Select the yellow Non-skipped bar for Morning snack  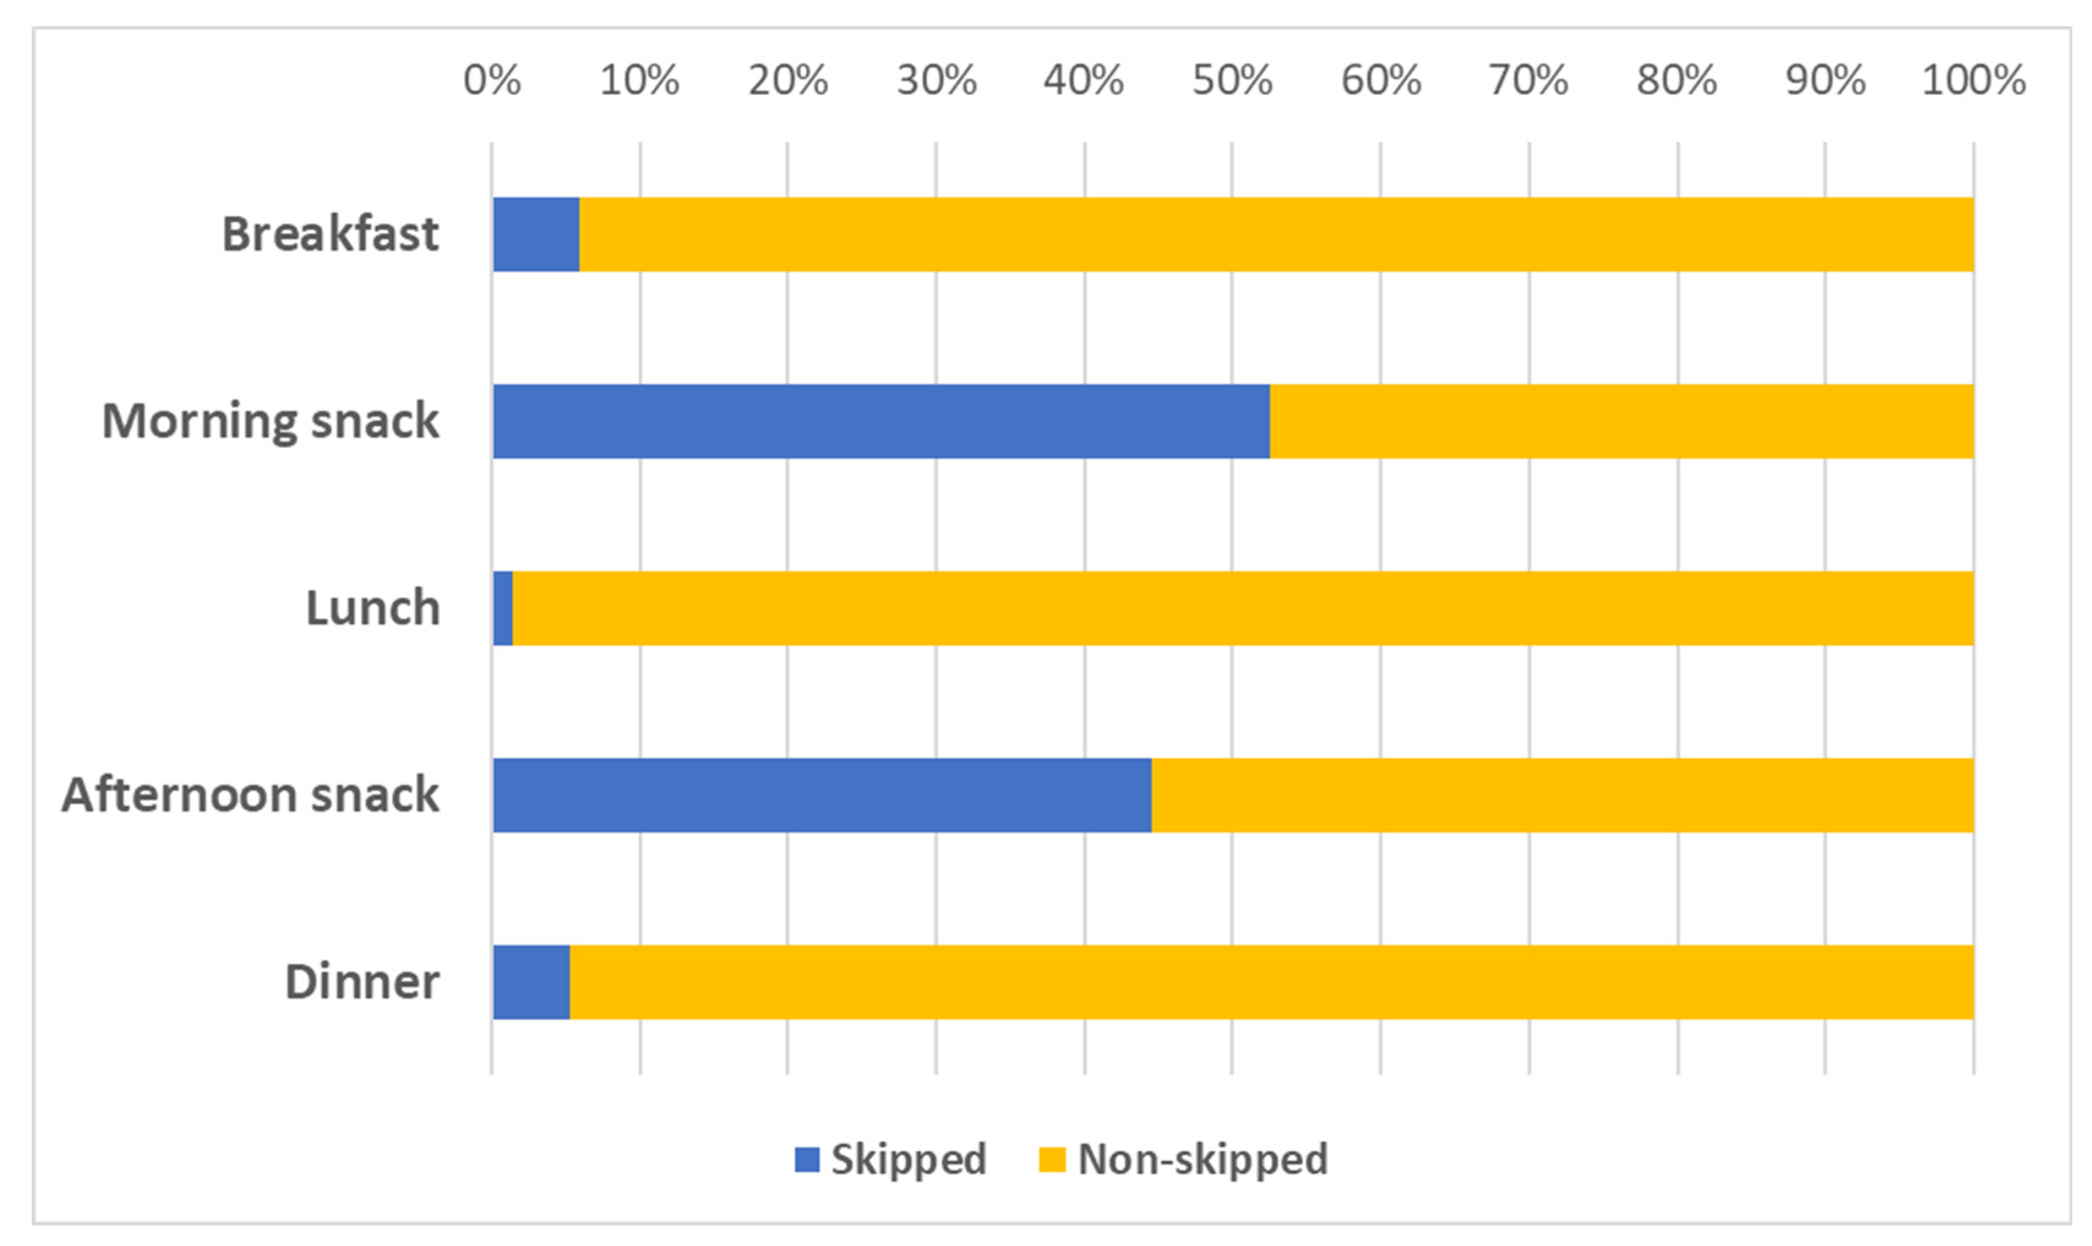1621,422
